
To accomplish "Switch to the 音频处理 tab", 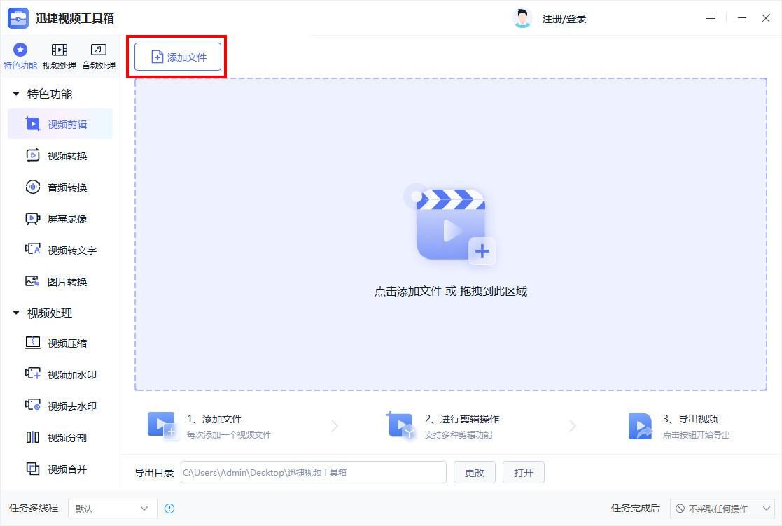I will 99,56.
